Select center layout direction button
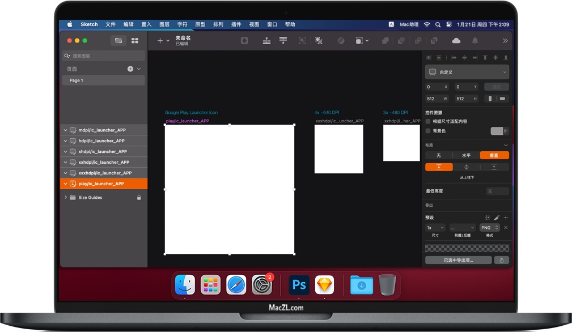 click(x=466, y=167)
